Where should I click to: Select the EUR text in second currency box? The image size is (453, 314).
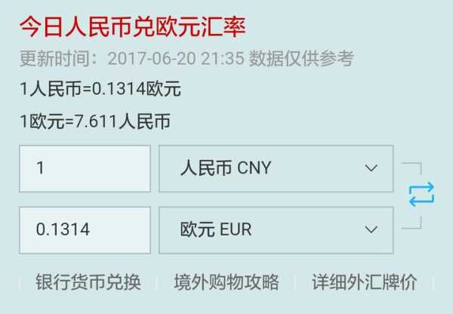[x=236, y=229]
